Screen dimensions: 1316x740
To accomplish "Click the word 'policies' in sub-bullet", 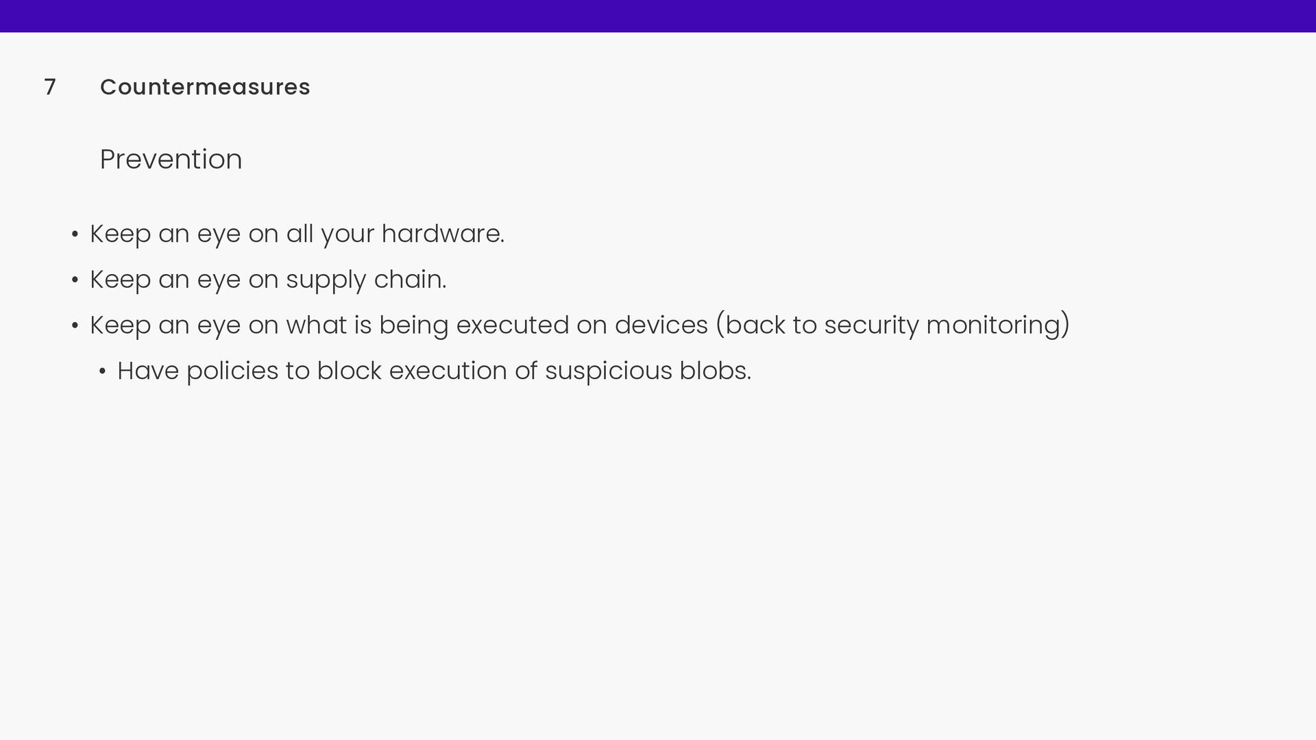I will (x=232, y=371).
